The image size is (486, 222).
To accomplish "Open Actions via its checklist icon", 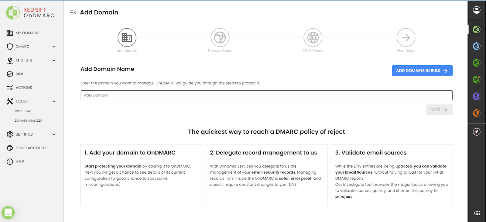I will pyautogui.click(x=10, y=88).
